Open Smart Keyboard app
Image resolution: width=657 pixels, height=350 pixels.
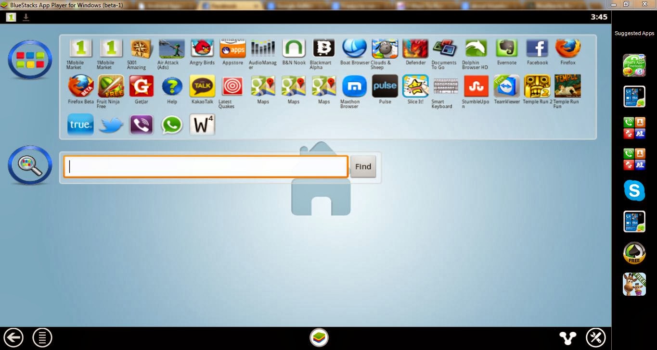(x=445, y=87)
